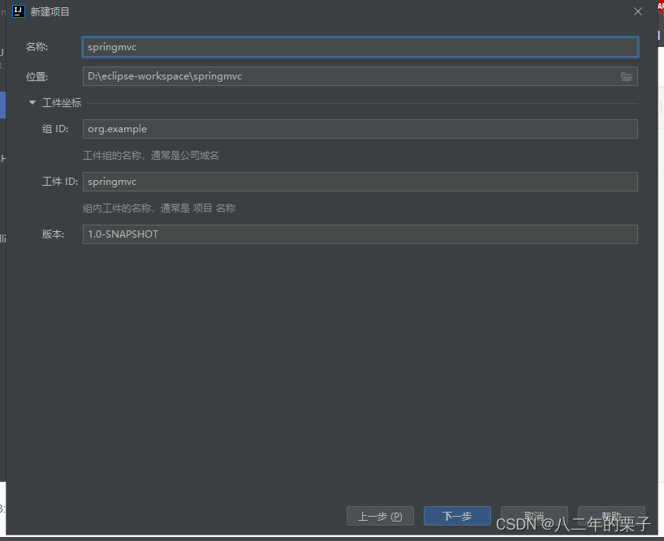Click the folder browse icon in location field
Viewport: 664px width, 541px height.
click(x=627, y=76)
